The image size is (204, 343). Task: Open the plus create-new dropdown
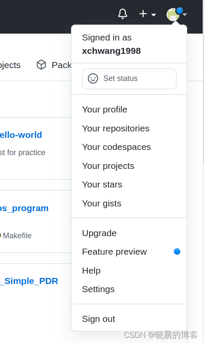(x=148, y=14)
